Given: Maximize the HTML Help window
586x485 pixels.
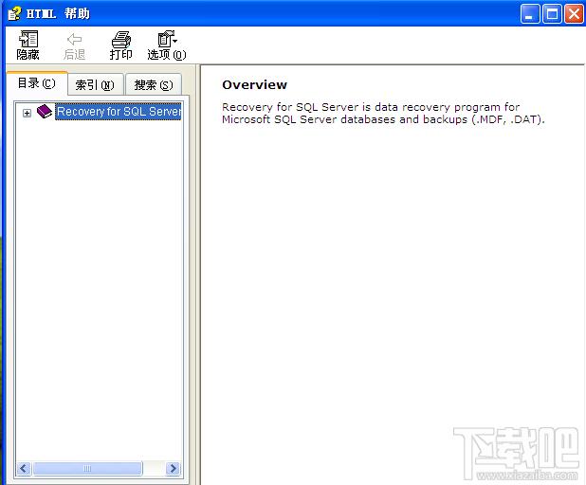Looking at the screenshot, I should tap(552, 14).
